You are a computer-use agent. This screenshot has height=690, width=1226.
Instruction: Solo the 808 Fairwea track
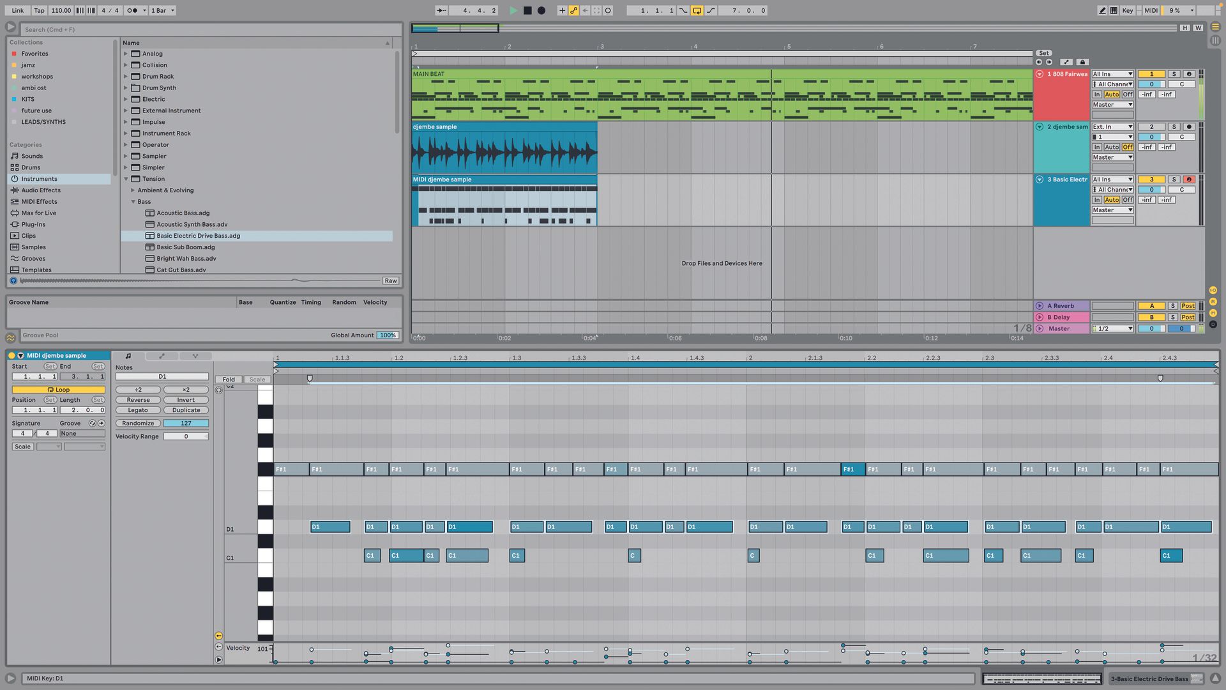(x=1174, y=73)
